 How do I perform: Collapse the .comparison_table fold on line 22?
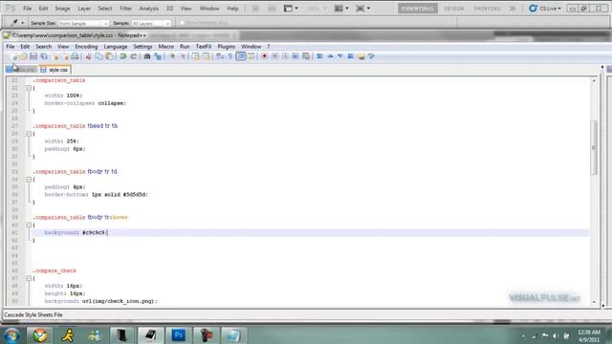29,88
